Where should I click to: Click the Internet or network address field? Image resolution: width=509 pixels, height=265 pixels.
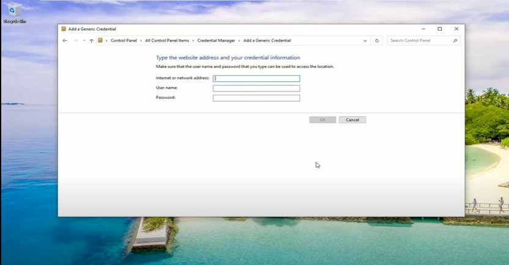point(256,78)
